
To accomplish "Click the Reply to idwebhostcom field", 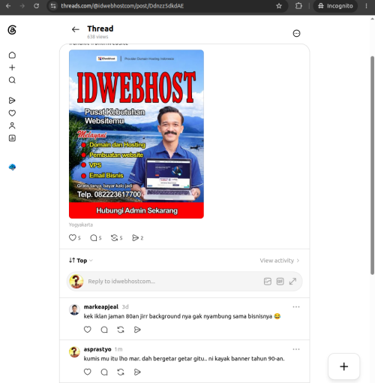I will coord(184,282).
